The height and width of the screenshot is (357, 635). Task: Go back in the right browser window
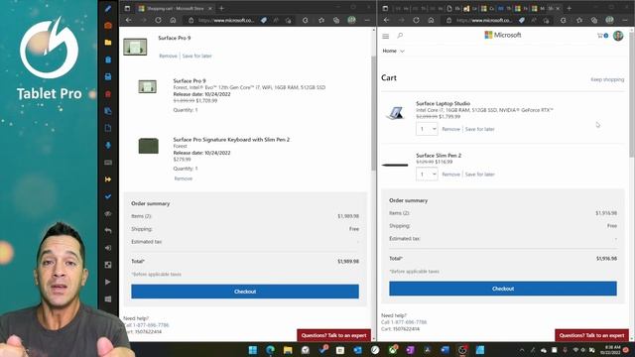click(386, 20)
